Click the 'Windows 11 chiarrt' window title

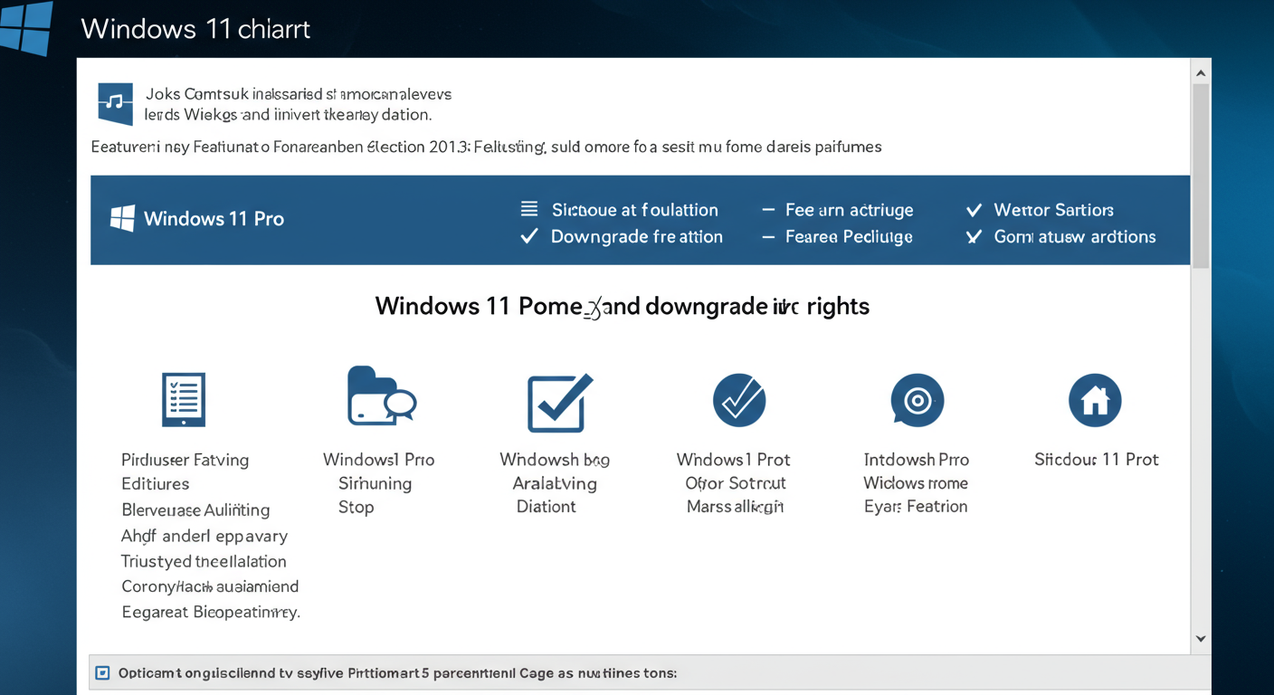pyautogui.click(x=195, y=29)
